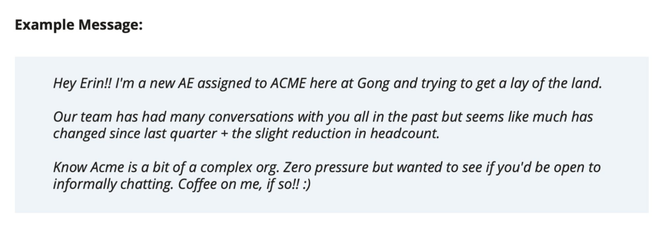
Task: Click the 'Example Message:' heading
Action: click(x=78, y=25)
